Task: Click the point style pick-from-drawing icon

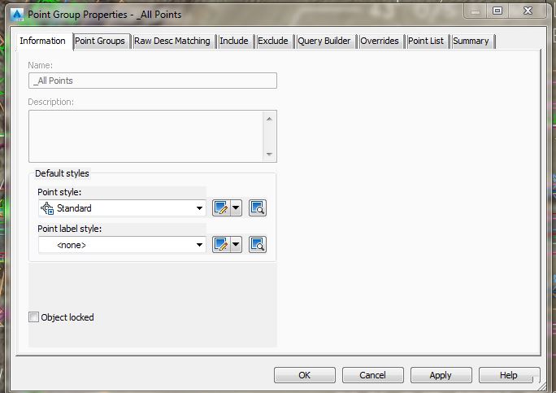Action: [258, 208]
